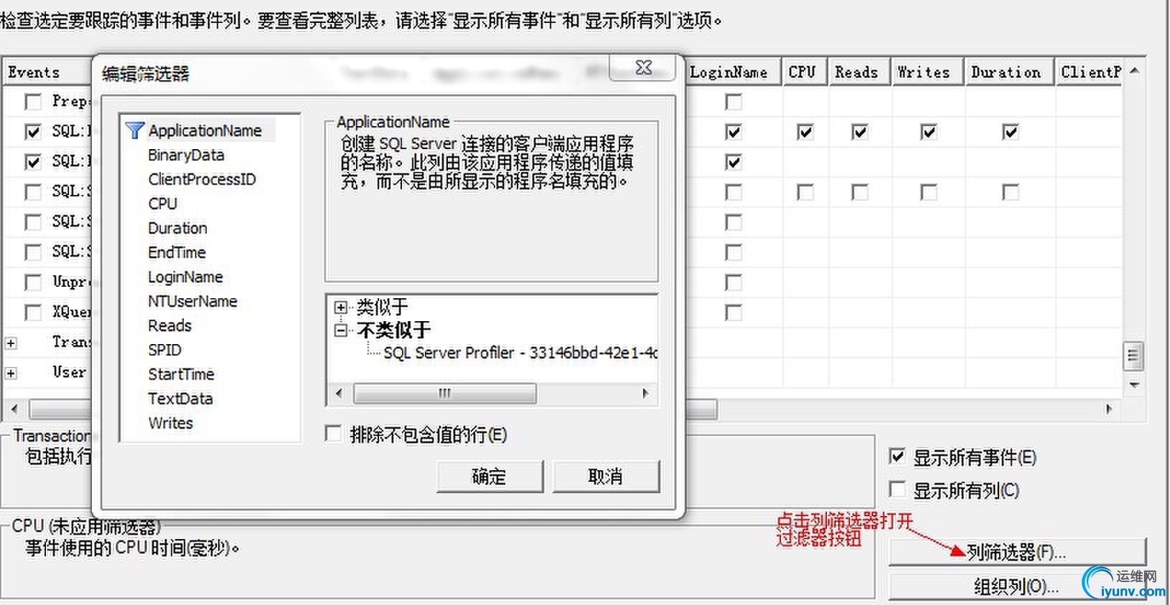Uncheck the second checked SQL event row
Screen dimensions: 1170x605
coord(33,162)
